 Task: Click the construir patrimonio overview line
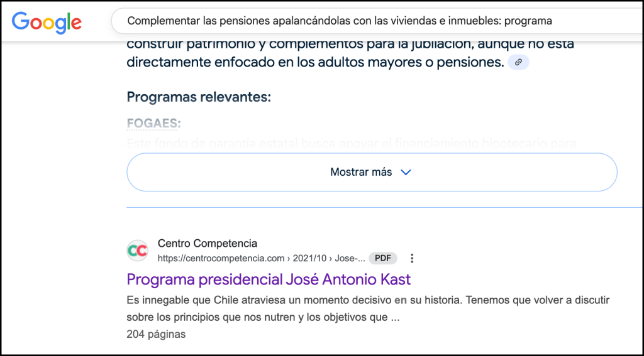(350, 44)
